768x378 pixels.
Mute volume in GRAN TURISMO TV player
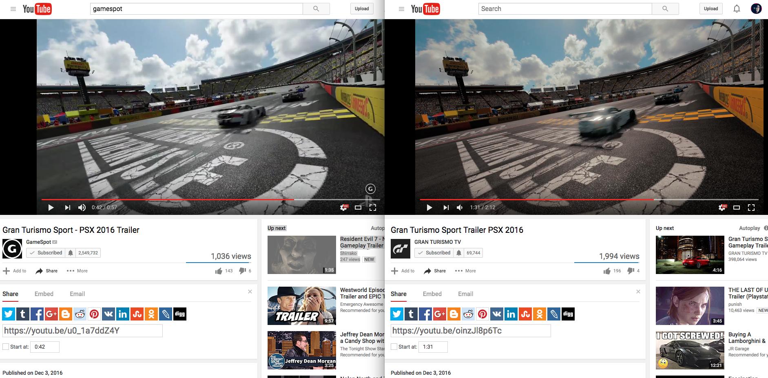(x=460, y=208)
